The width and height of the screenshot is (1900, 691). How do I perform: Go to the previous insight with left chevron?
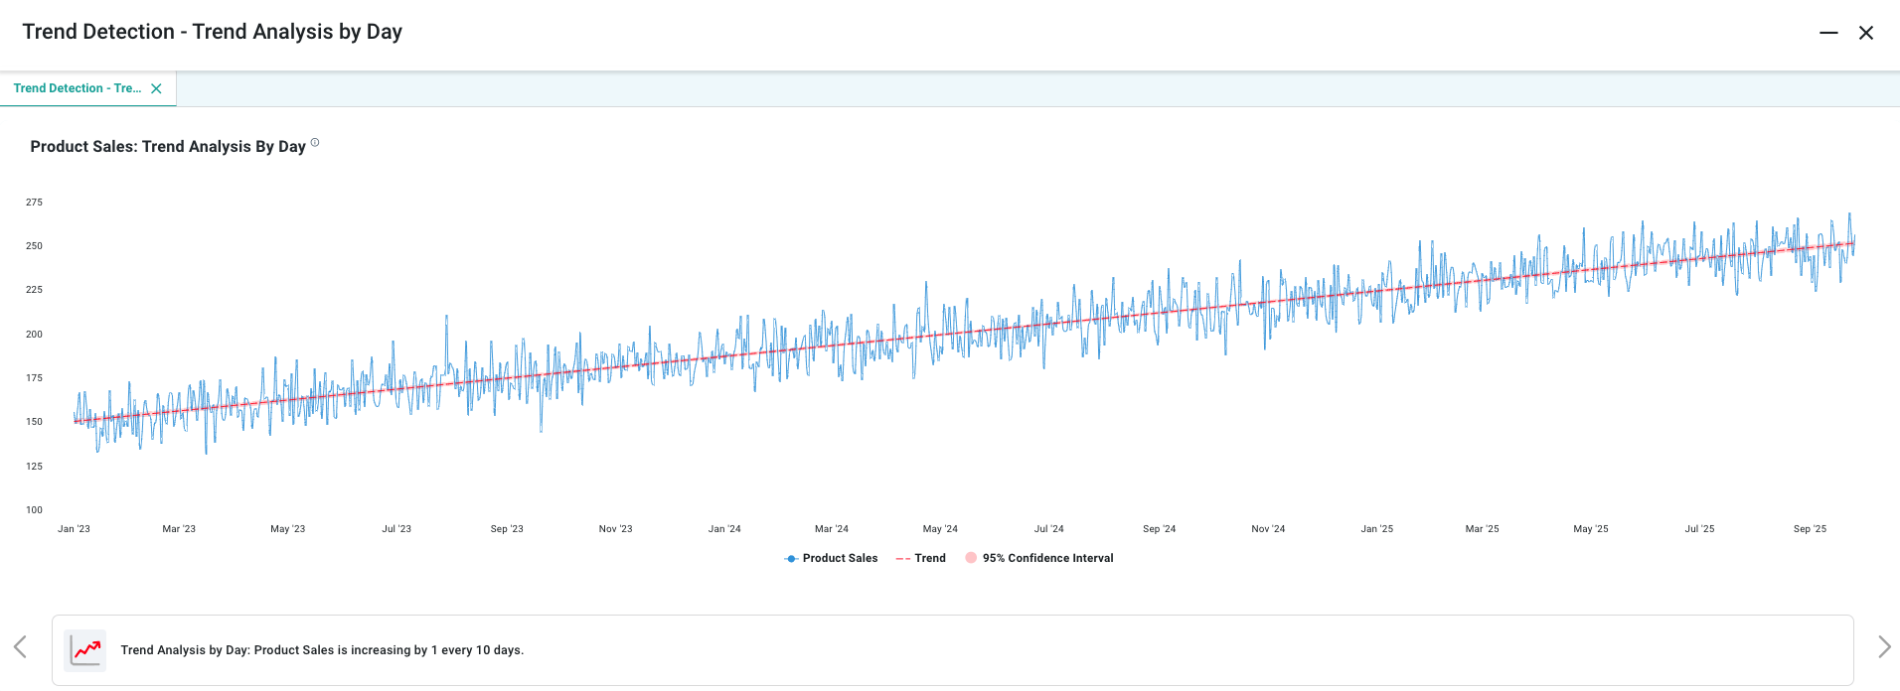click(x=20, y=647)
